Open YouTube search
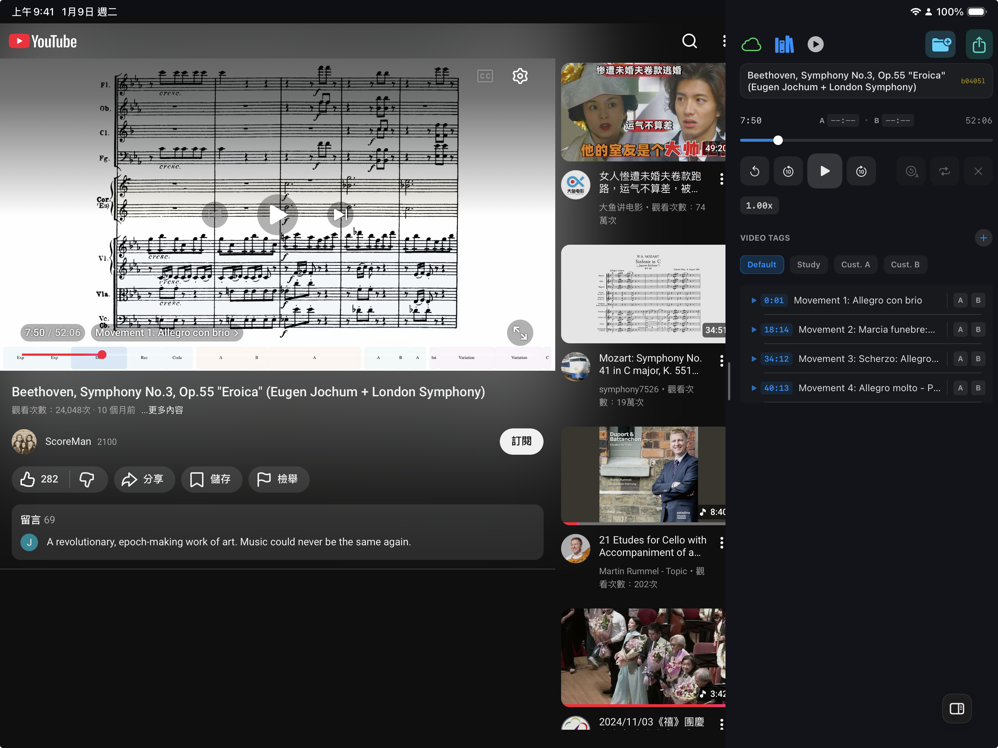The image size is (998, 748). 689,41
